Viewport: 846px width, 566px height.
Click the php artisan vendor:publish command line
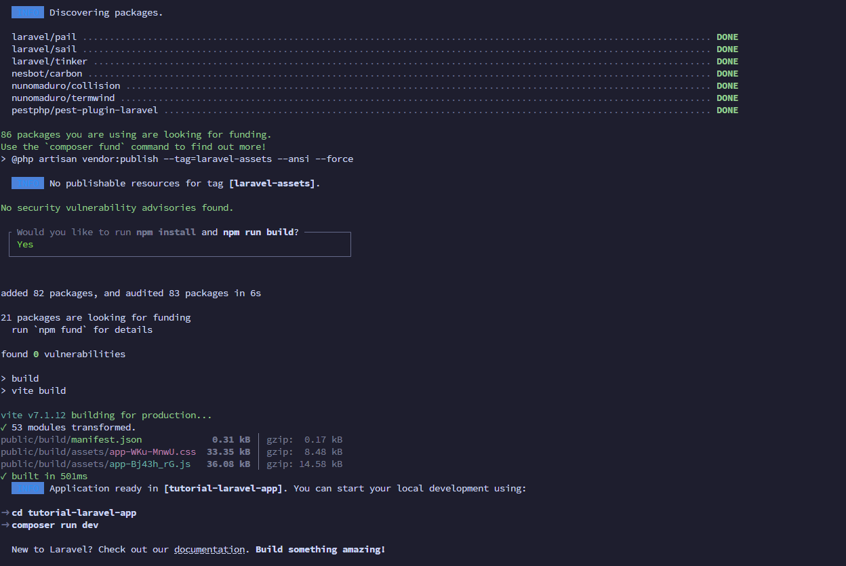182,159
